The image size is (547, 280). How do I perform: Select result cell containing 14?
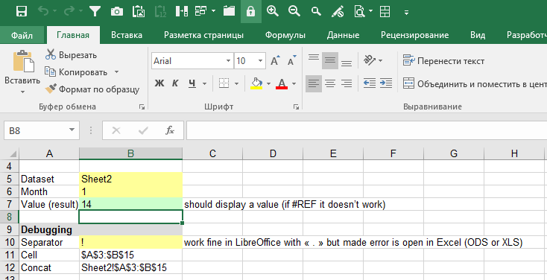coord(130,204)
